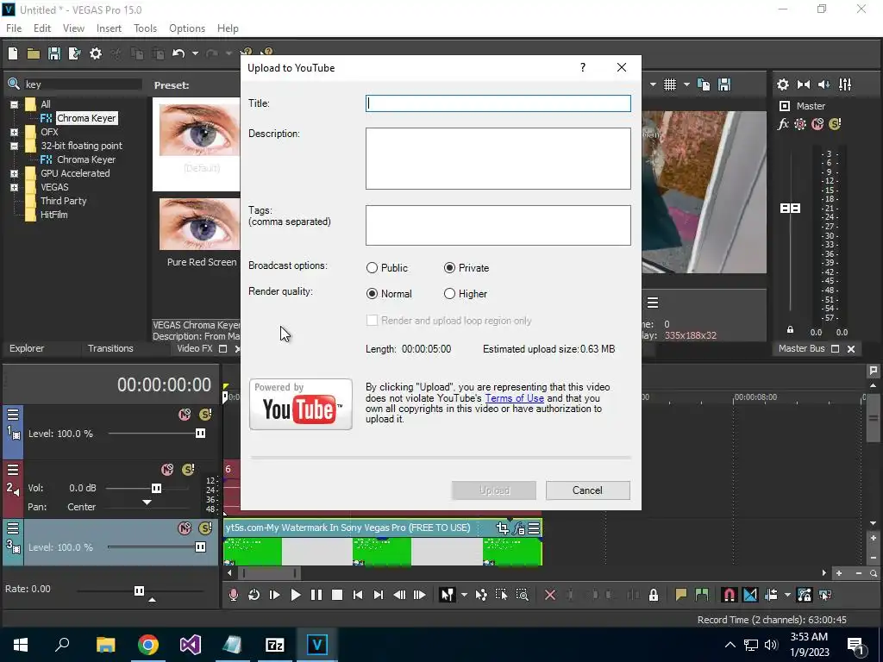
Task: Click the Insert Region icon
Action: (702, 595)
